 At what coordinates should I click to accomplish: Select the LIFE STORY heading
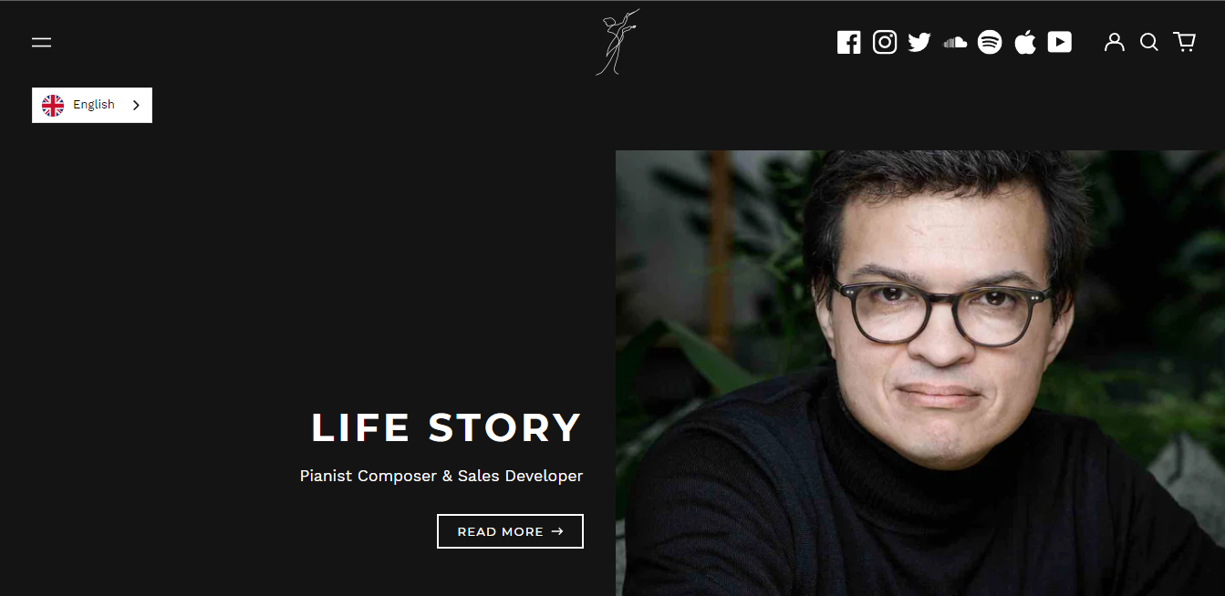446,427
